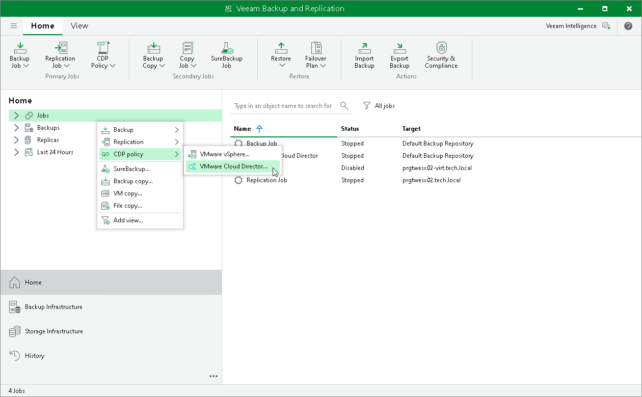Click the Backup Job row gear icon
Screen dimensions: 642x397
point(238,144)
